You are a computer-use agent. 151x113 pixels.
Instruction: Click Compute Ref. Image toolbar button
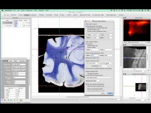point(98,15)
